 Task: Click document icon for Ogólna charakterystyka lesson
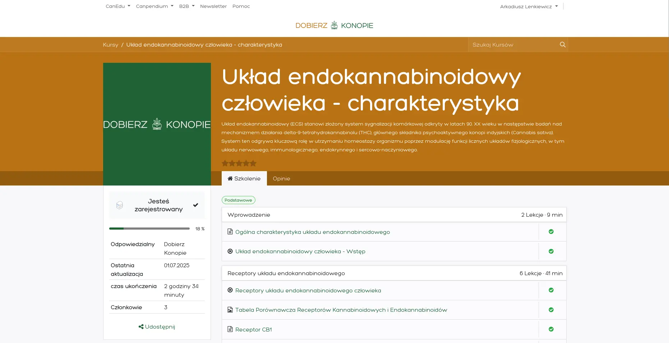point(230,232)
